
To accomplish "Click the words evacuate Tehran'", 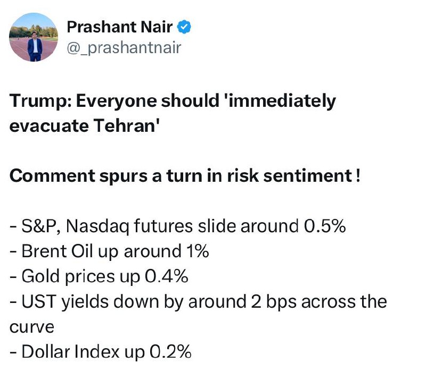I will (84, 126).
